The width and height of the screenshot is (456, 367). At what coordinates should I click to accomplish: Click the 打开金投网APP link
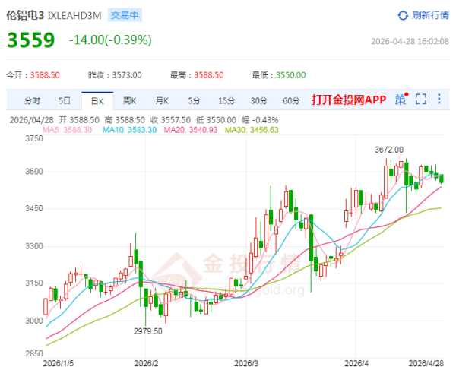point(349,100)
